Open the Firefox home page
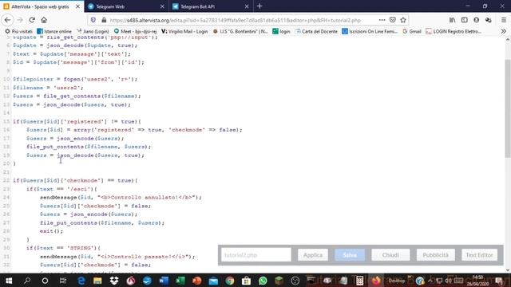Screen dimensions: 511x287 pos(44,20)
